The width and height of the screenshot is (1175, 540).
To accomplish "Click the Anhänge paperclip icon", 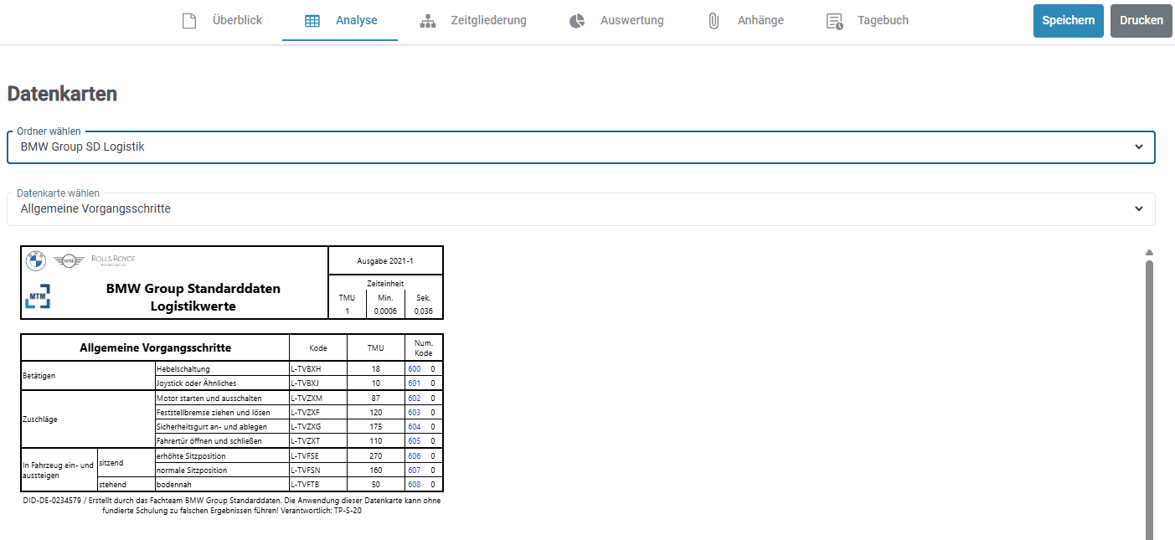I will pyautogui.click(x=714, y=21).
